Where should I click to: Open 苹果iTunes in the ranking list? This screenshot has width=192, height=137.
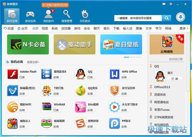[x=162, y=110]
